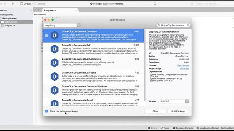Click the search magnifier icon
The width and height of the screenshot is (234, 131).
point(159,25)
